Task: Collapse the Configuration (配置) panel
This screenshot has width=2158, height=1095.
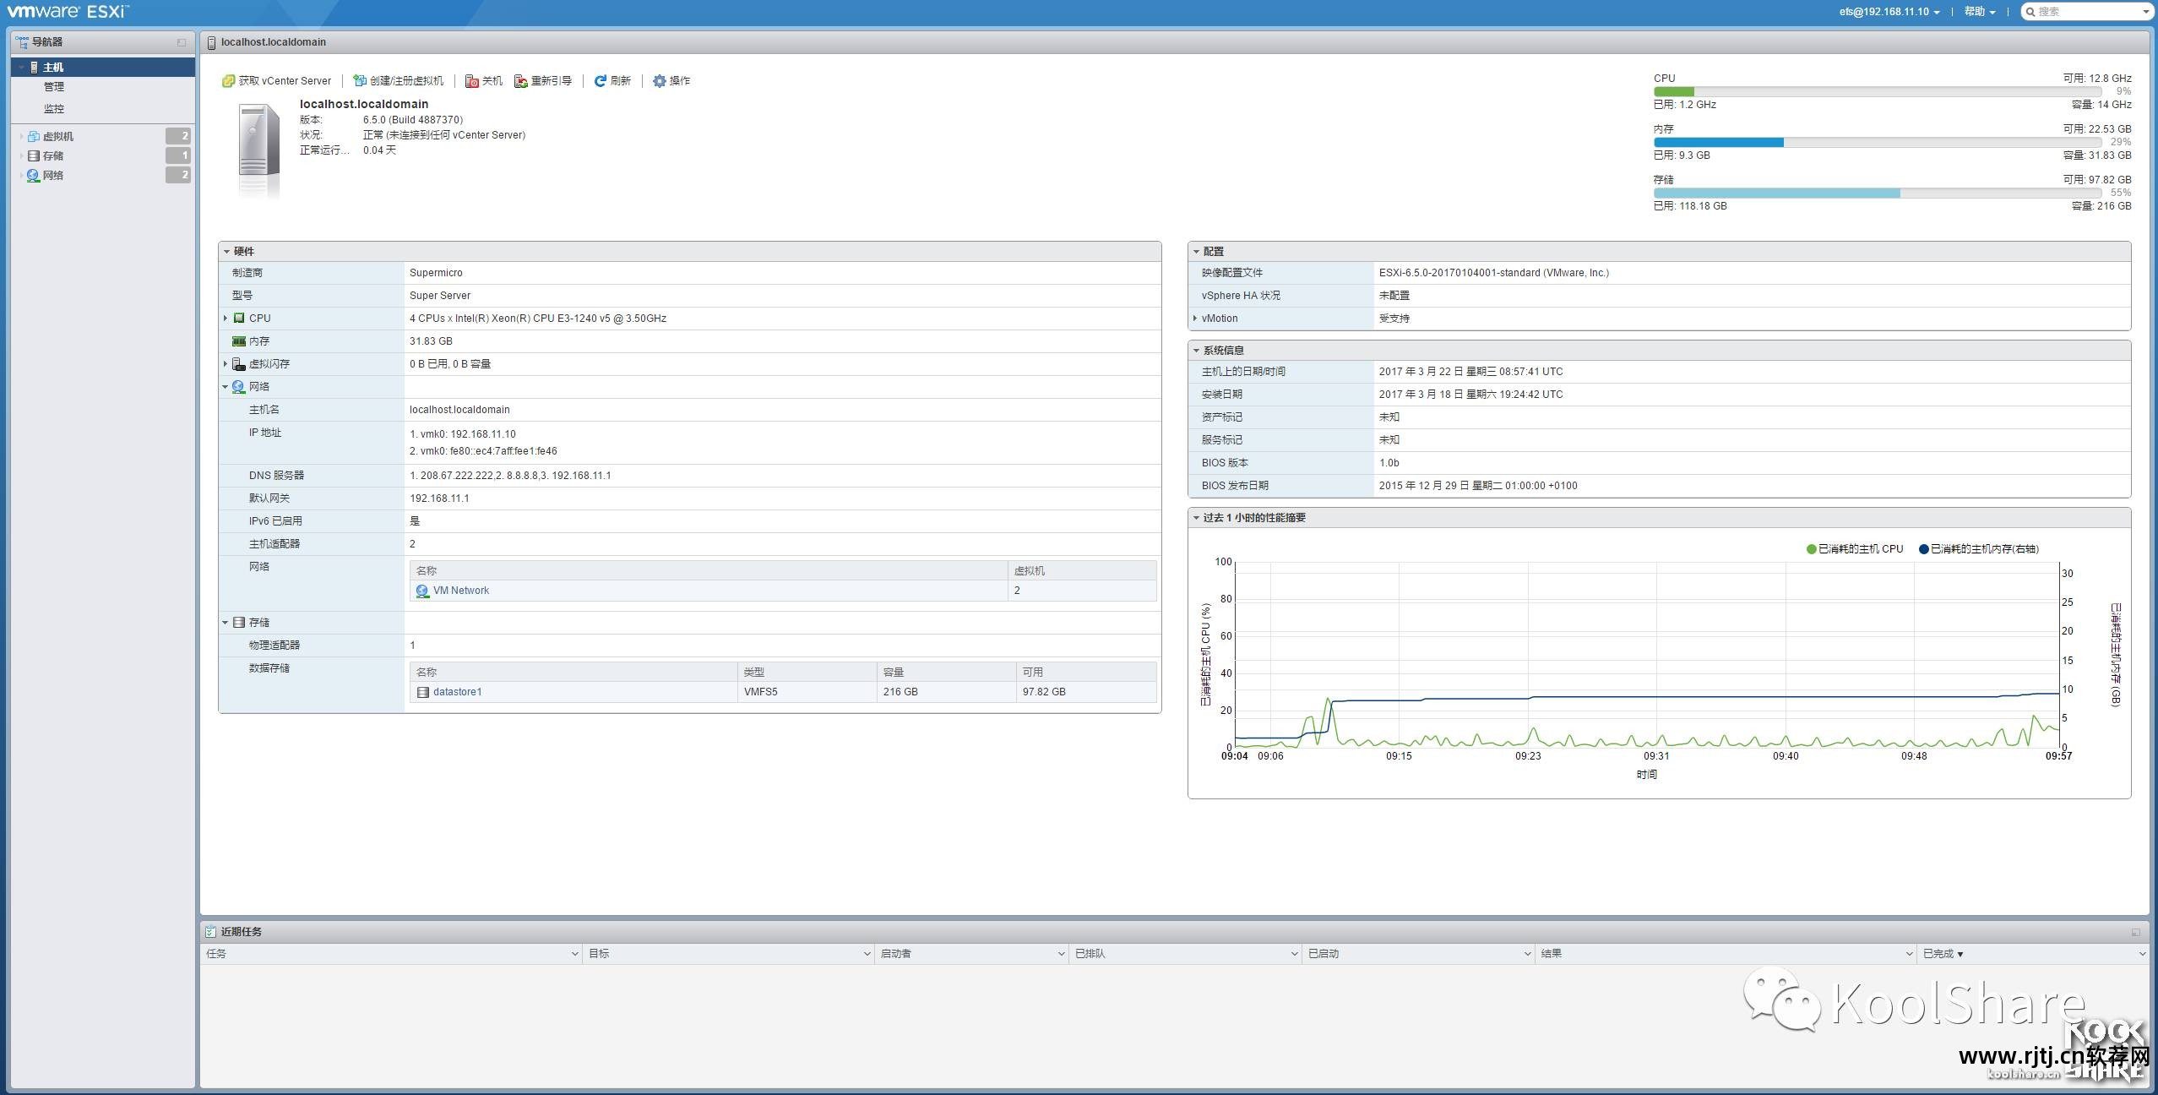Action: (x=1196, y=252)
